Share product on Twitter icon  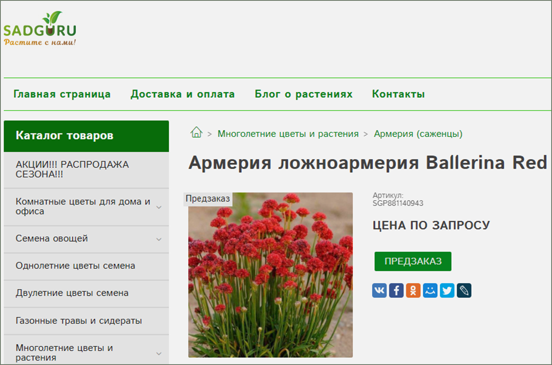447,291
